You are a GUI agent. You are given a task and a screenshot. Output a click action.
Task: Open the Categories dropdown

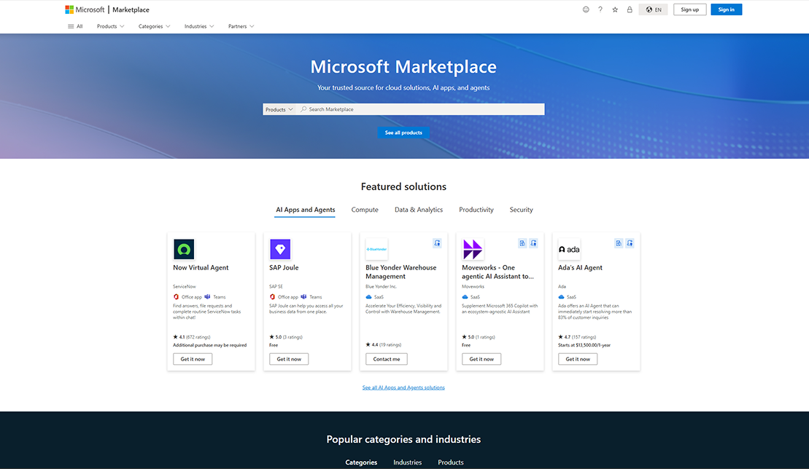pos(153,25)
